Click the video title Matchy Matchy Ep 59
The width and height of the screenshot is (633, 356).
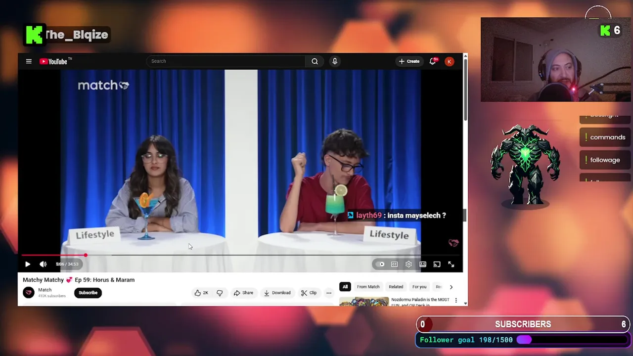[79, 280]
